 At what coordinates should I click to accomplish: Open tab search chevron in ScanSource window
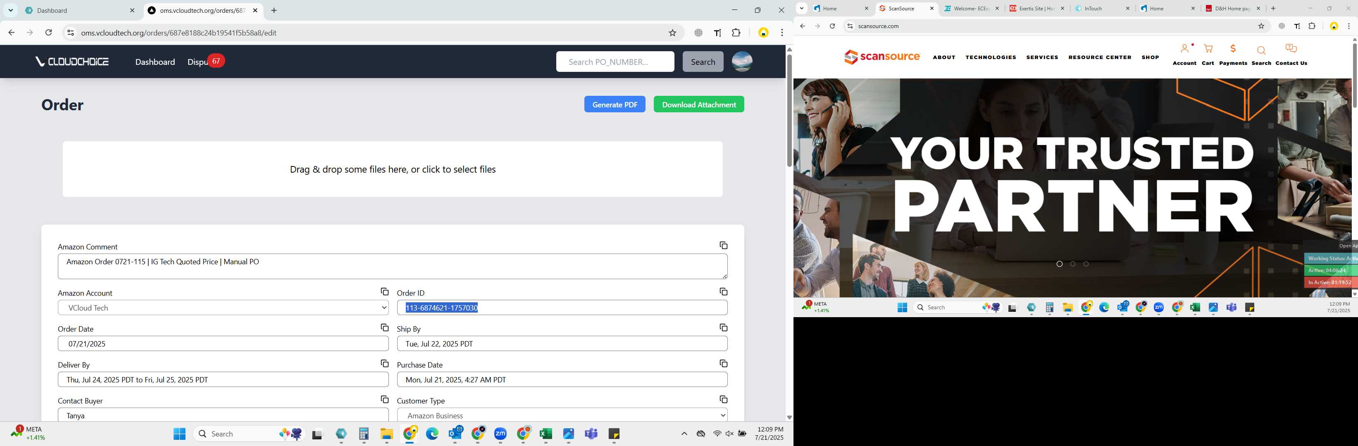(801, 8)
